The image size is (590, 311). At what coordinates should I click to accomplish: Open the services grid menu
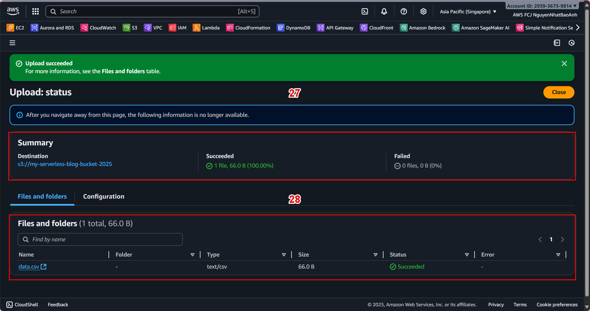[36, 11]
